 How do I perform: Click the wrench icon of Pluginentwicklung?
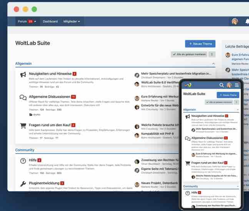coord(23,184)
